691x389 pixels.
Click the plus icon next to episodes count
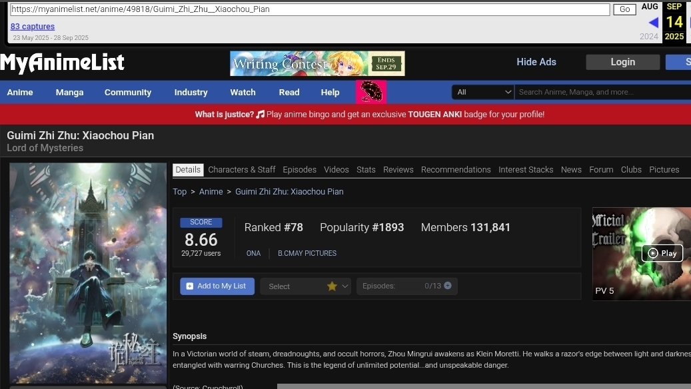(x=448, y=286)
